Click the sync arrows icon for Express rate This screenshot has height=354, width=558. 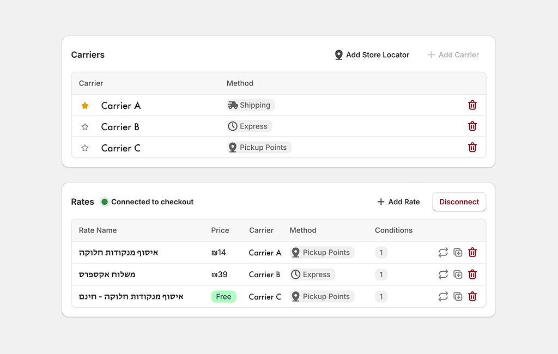pos(443,274)
